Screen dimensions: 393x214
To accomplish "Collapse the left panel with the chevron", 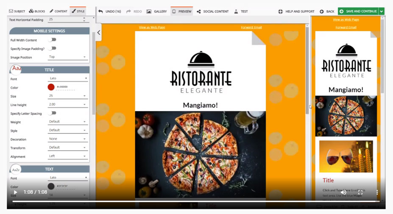I will [98, 33].
